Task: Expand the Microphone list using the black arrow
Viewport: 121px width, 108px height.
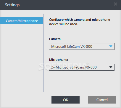Action: [x=111, y=67]
